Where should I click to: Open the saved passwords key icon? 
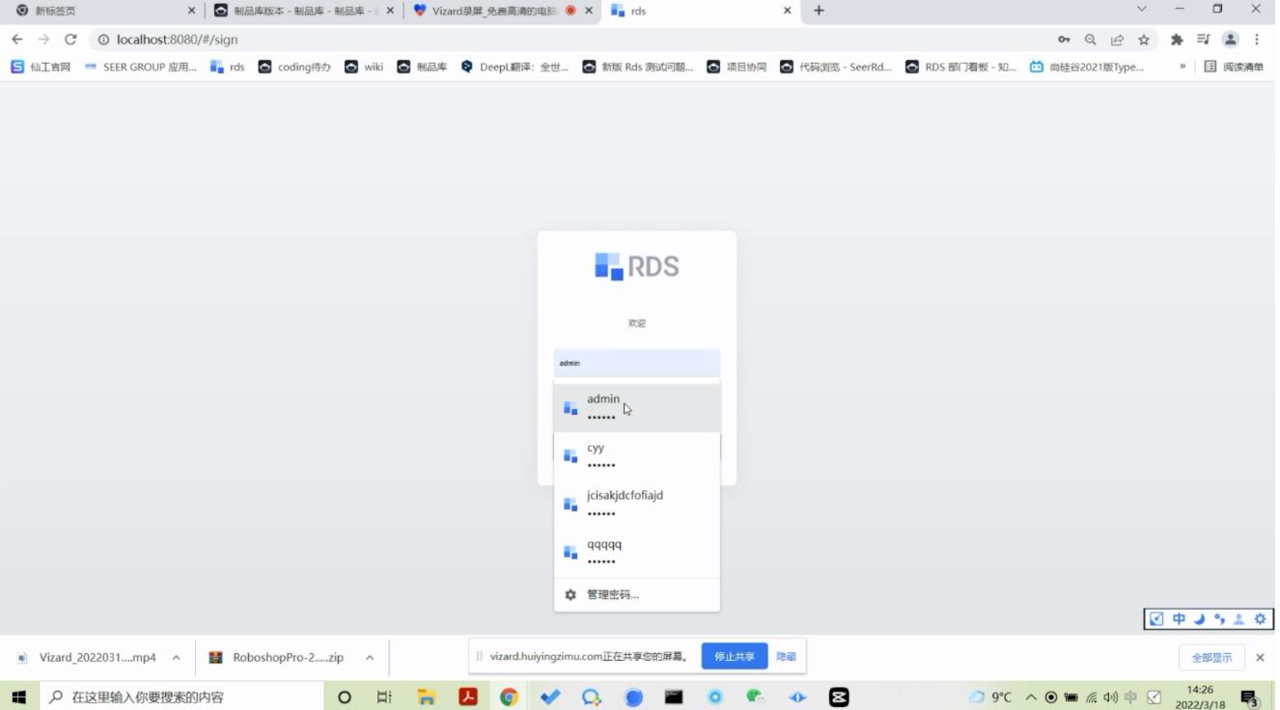click(x=1064, y=40)
